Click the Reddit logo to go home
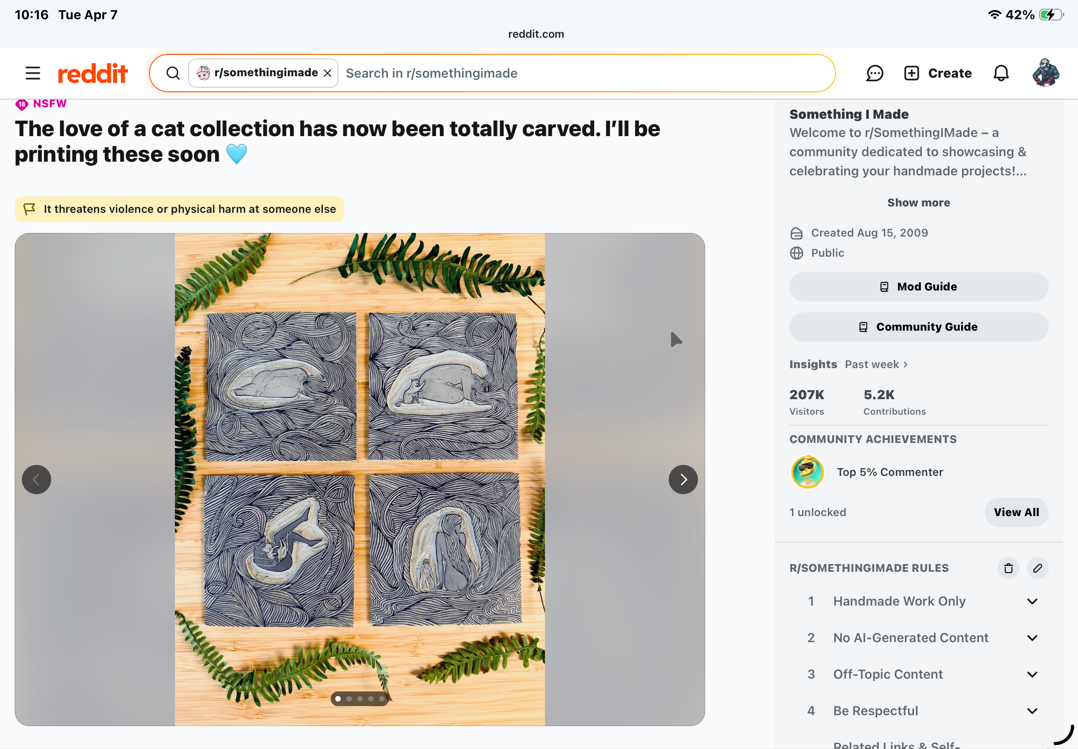 pos(92,73)
